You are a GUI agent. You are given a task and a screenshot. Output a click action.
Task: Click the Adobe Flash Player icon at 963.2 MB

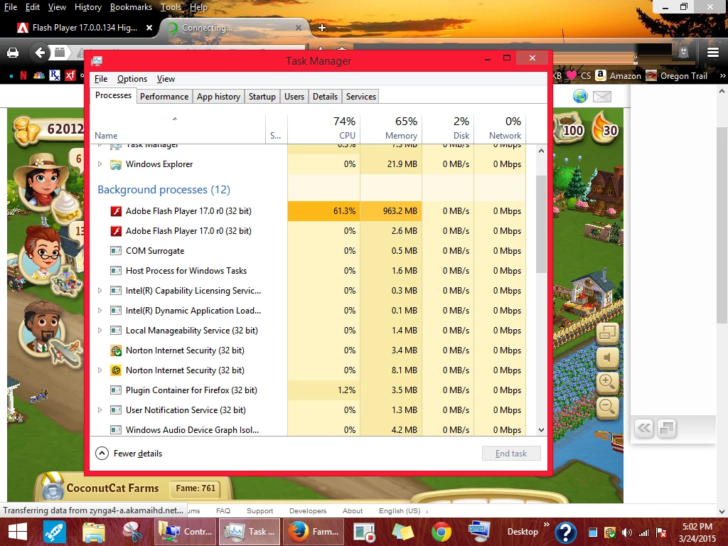(116, 211)
